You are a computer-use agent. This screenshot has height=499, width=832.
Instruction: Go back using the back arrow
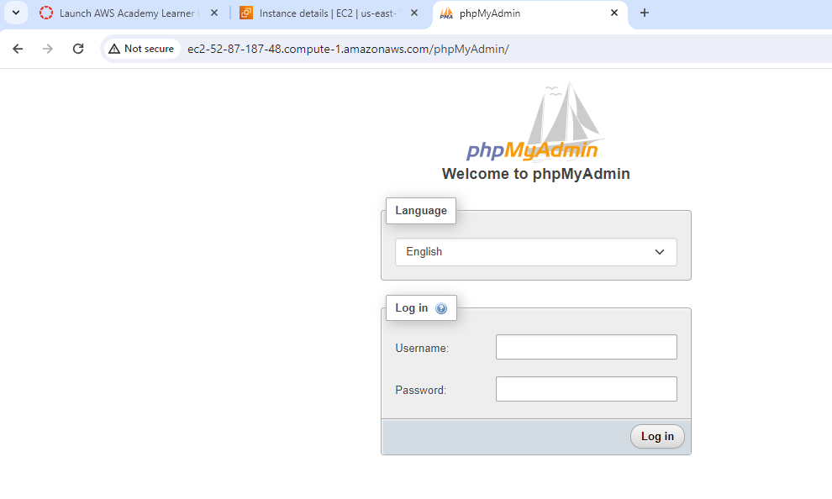click(18, 49)
